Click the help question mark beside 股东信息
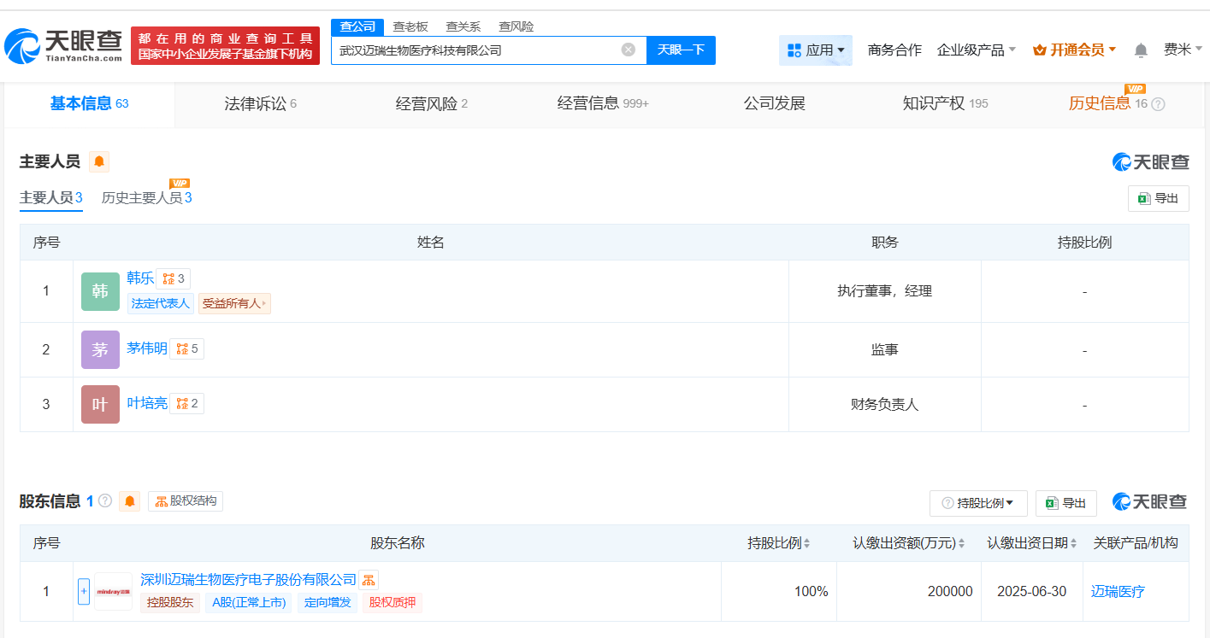Viewport: 1210px width, 638px height. click(105, 501)
